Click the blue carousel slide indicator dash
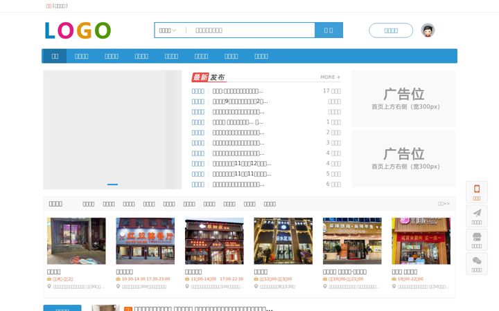The height and width of the screenshot is (311, 499). coord(112,185)
